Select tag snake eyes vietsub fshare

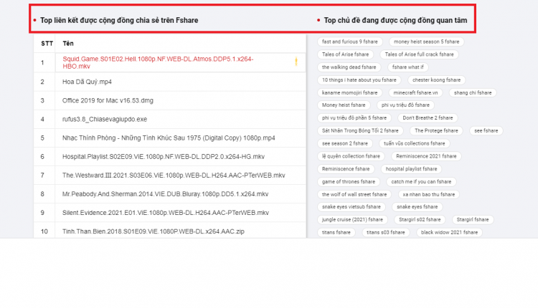point(351,207)
